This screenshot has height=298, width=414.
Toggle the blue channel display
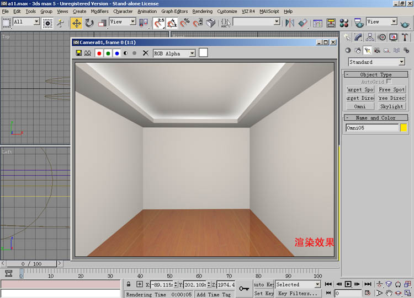click(x=117, y=53)
